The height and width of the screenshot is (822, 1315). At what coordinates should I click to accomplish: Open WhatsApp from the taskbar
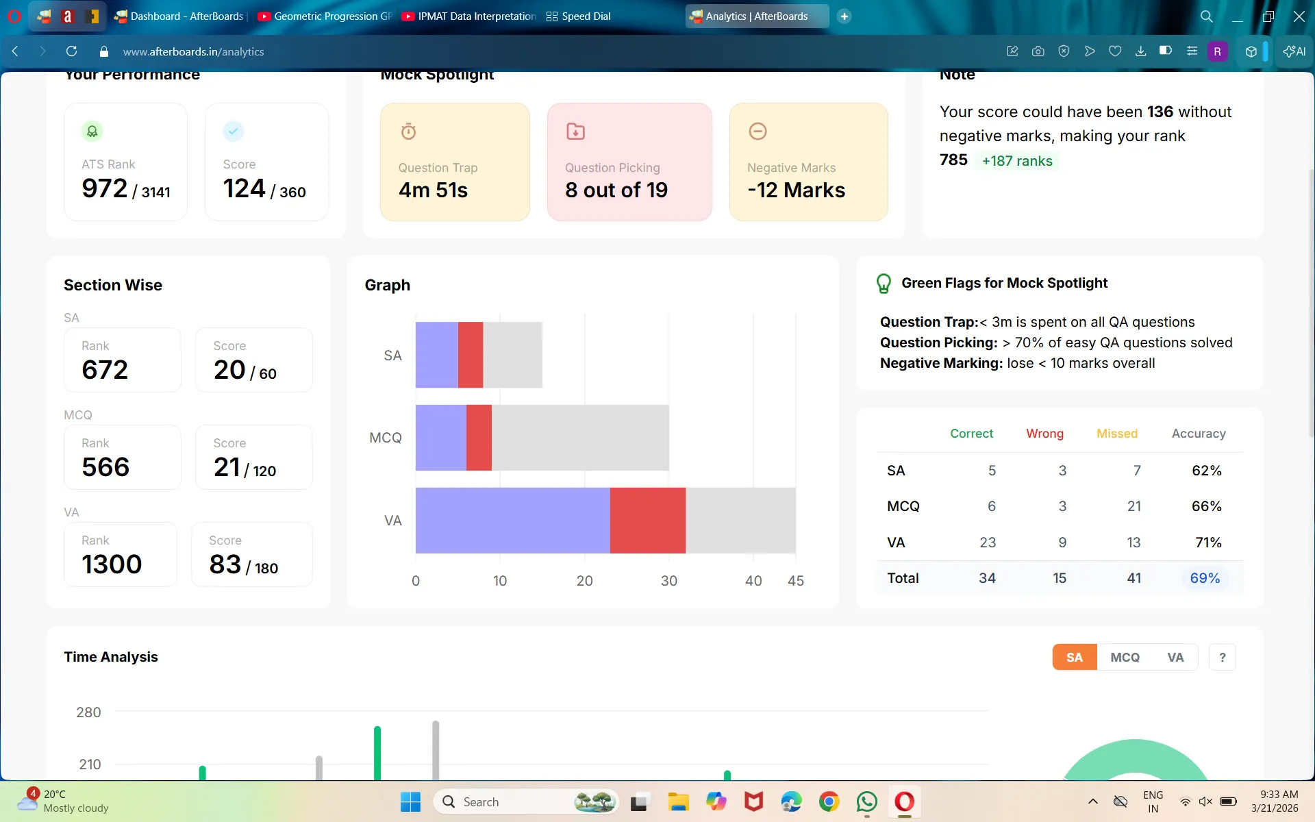pyautogui.click(x=866, y=801)
